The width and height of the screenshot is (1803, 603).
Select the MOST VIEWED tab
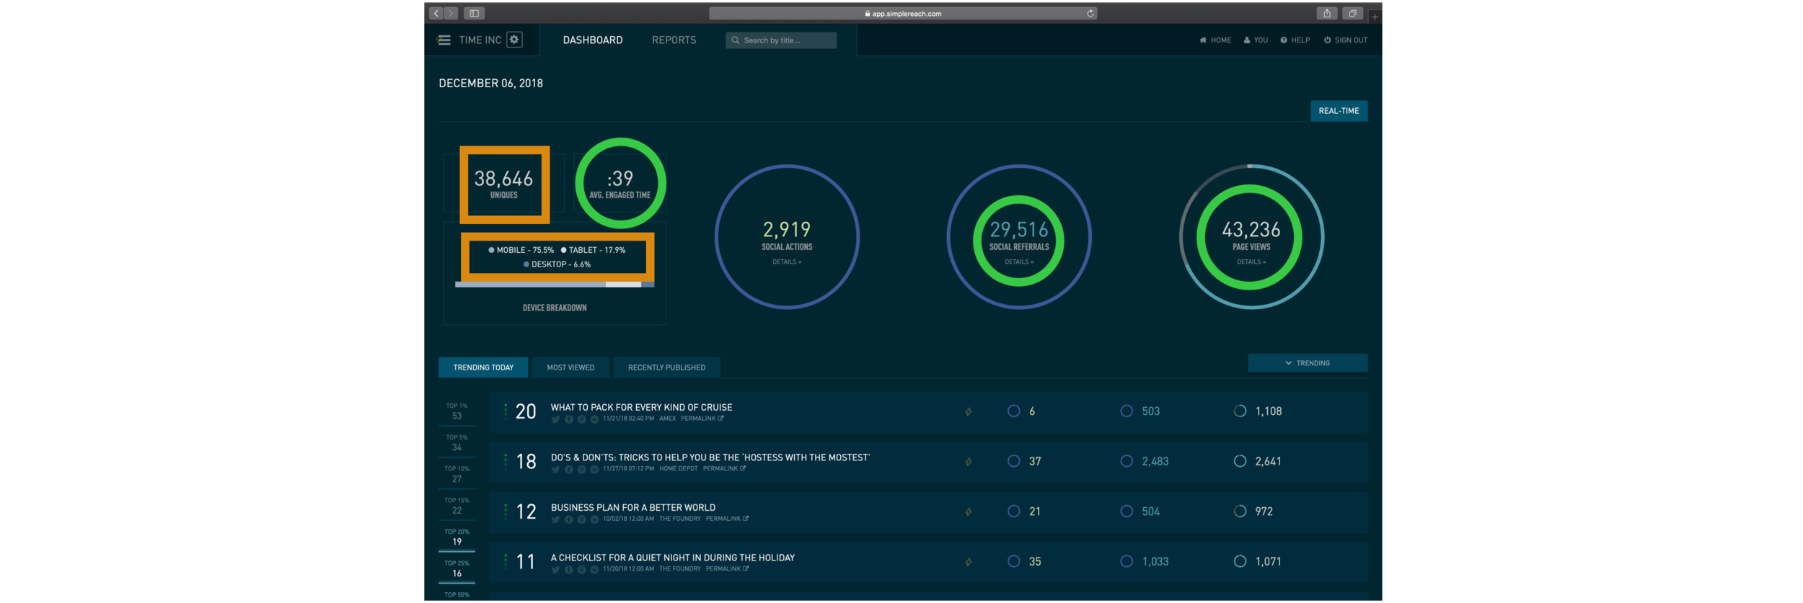click(x=570, y=367)
